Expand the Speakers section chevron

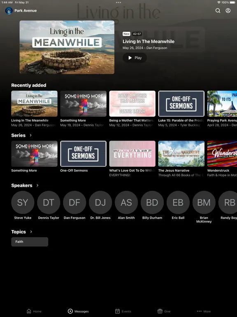pos(37,185)
